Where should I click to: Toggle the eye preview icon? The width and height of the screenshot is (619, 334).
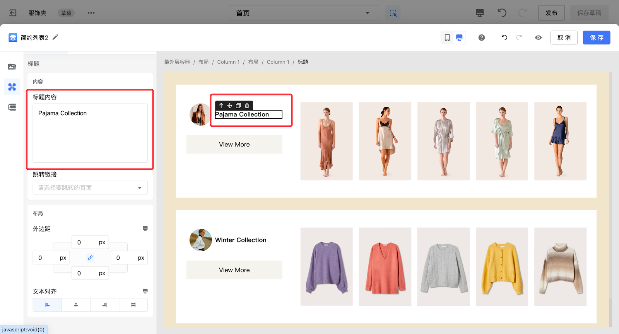(x=538, y=37)
